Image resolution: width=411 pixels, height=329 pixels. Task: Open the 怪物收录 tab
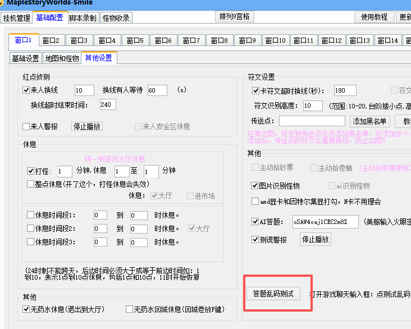116,18
